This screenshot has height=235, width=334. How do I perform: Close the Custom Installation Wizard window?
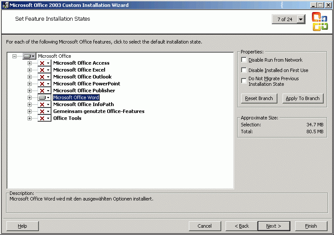coord(328,5)
